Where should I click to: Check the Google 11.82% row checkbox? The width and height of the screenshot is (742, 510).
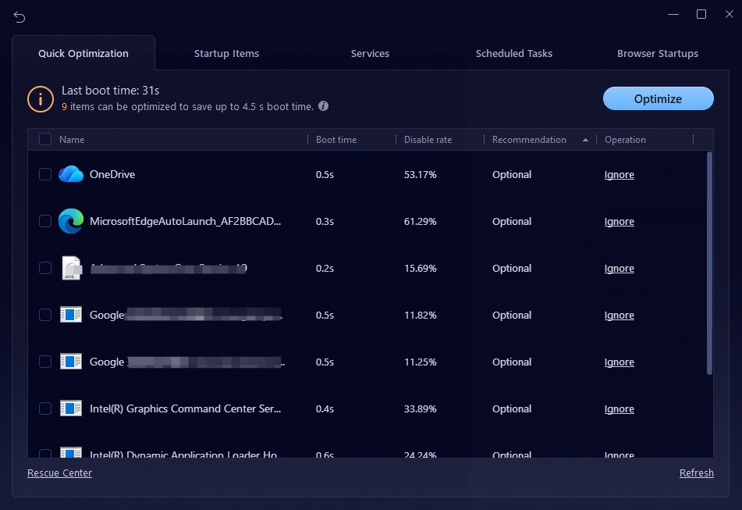[45, 315]
